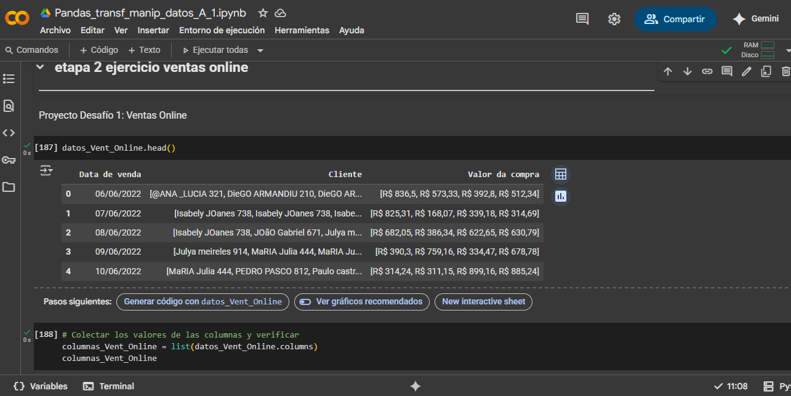791x396 pixels.
Task: Open the settings gear icon
Action: pyautogui.click(x=614, y=19)
